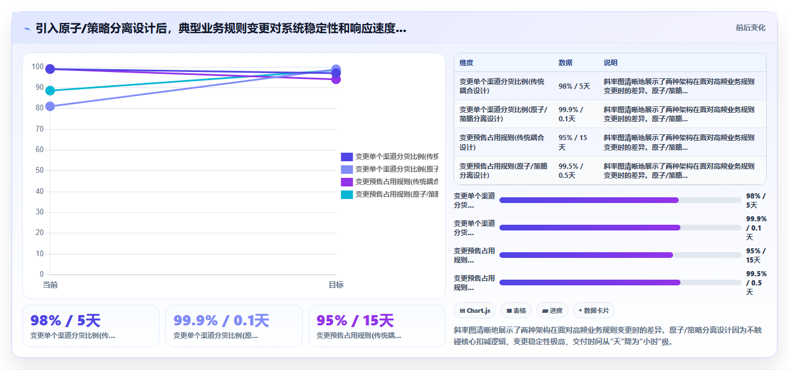The image size is (789, 370).
Task: Toggle teal legend swatch for 变更预售占用规则
Action: point(347,194)
